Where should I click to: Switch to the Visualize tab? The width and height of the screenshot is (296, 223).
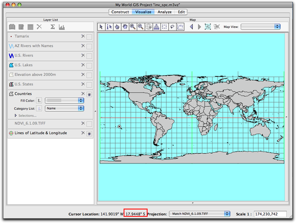pos(143,12)
